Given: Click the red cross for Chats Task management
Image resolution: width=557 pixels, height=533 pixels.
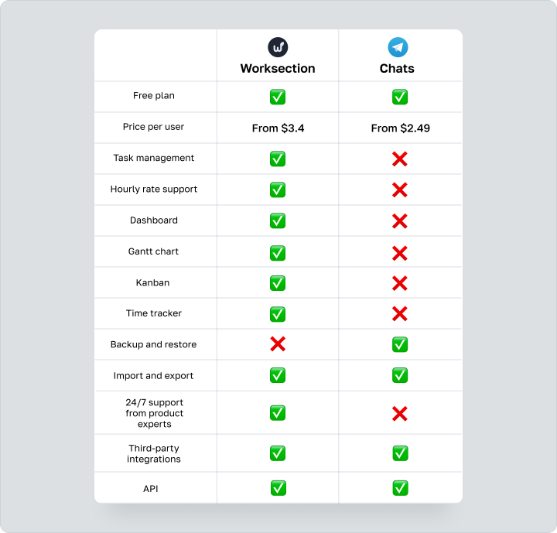Looking at the screenshot, I should 399,159.
